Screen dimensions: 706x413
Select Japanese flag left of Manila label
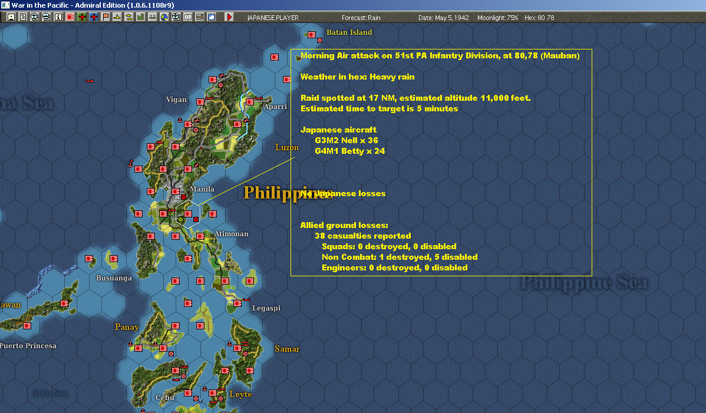pos(176,191)
